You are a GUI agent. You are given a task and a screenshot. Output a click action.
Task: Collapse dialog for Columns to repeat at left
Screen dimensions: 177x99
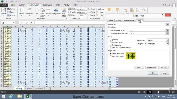pos(167,33)
